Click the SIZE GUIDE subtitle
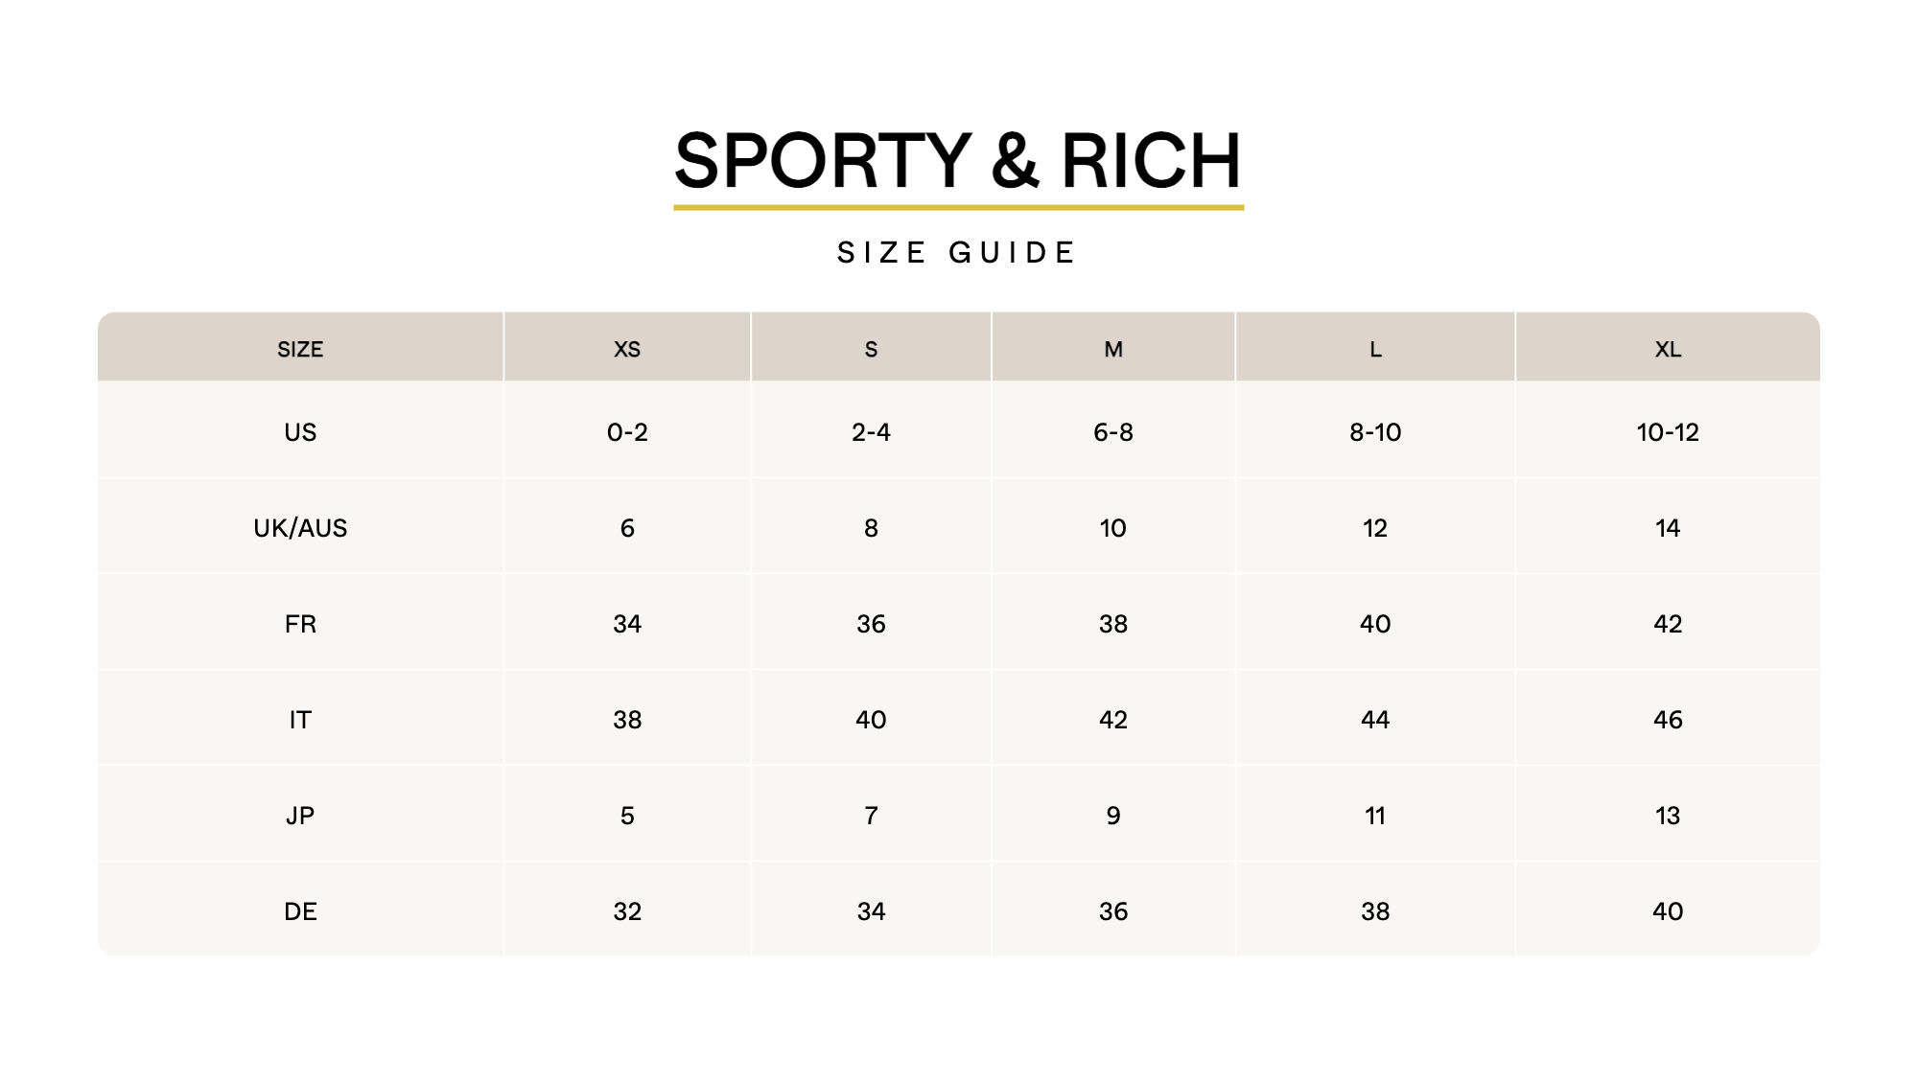 tap(958, 253)
